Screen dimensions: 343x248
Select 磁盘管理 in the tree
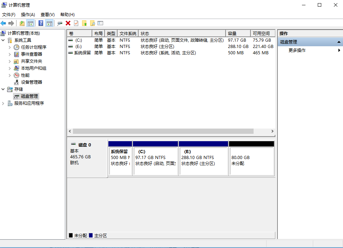coord(29,96)
